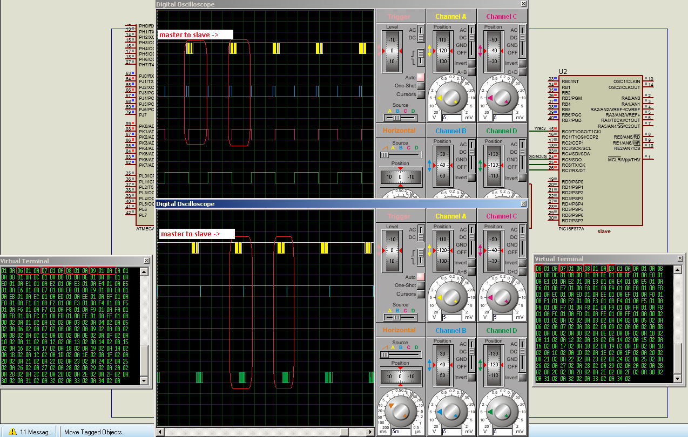
Task: Click Channel C voltage knob in lower oscilloscope
Action: tap(502, 297)
